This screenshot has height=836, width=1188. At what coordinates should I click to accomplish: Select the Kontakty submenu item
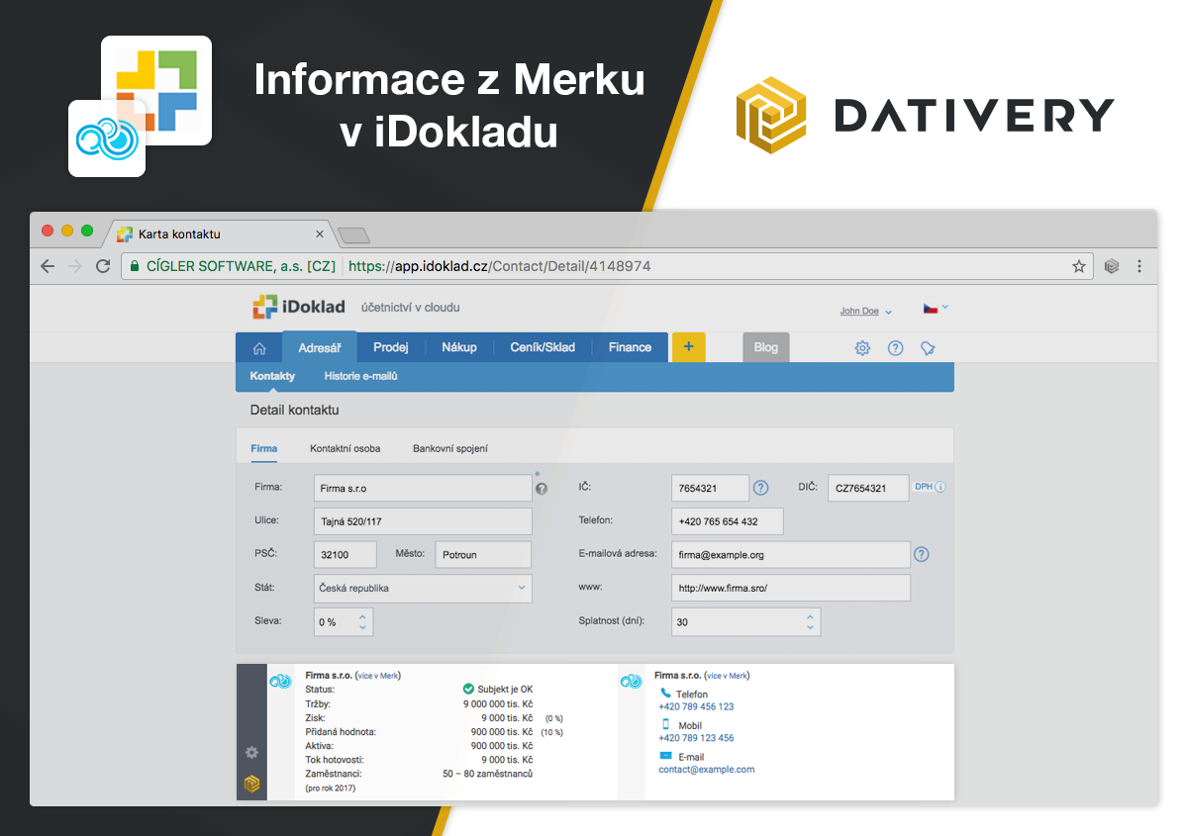tap(272, 377)
